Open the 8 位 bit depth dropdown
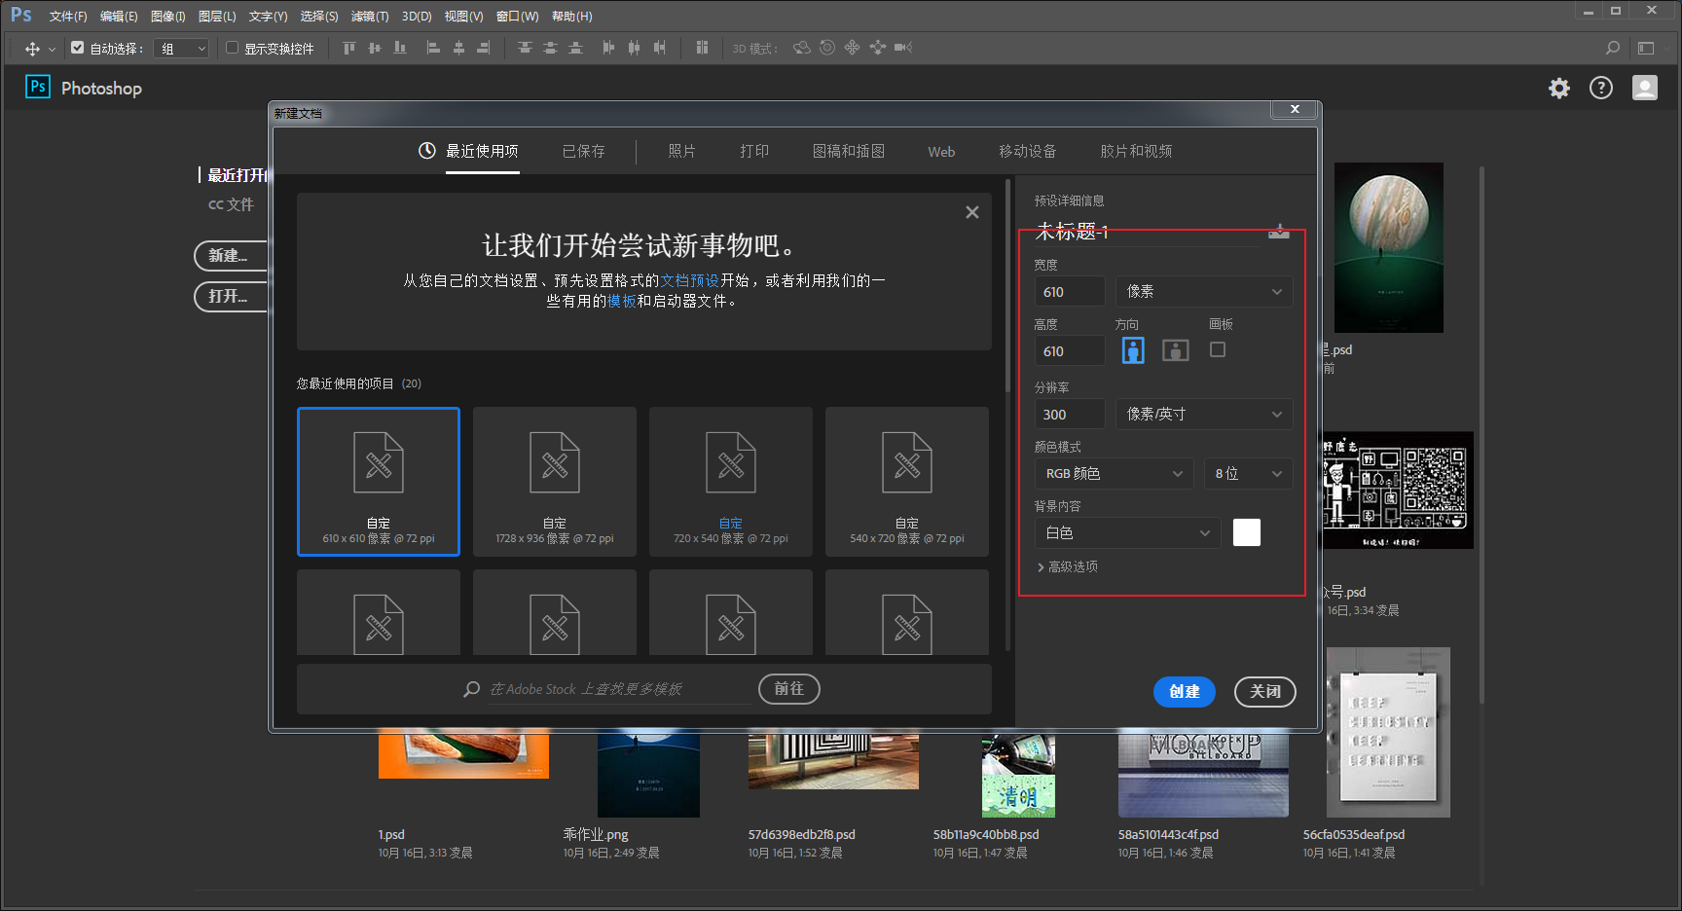Screen dimensions: 1682x911 tap(1249, 474)
